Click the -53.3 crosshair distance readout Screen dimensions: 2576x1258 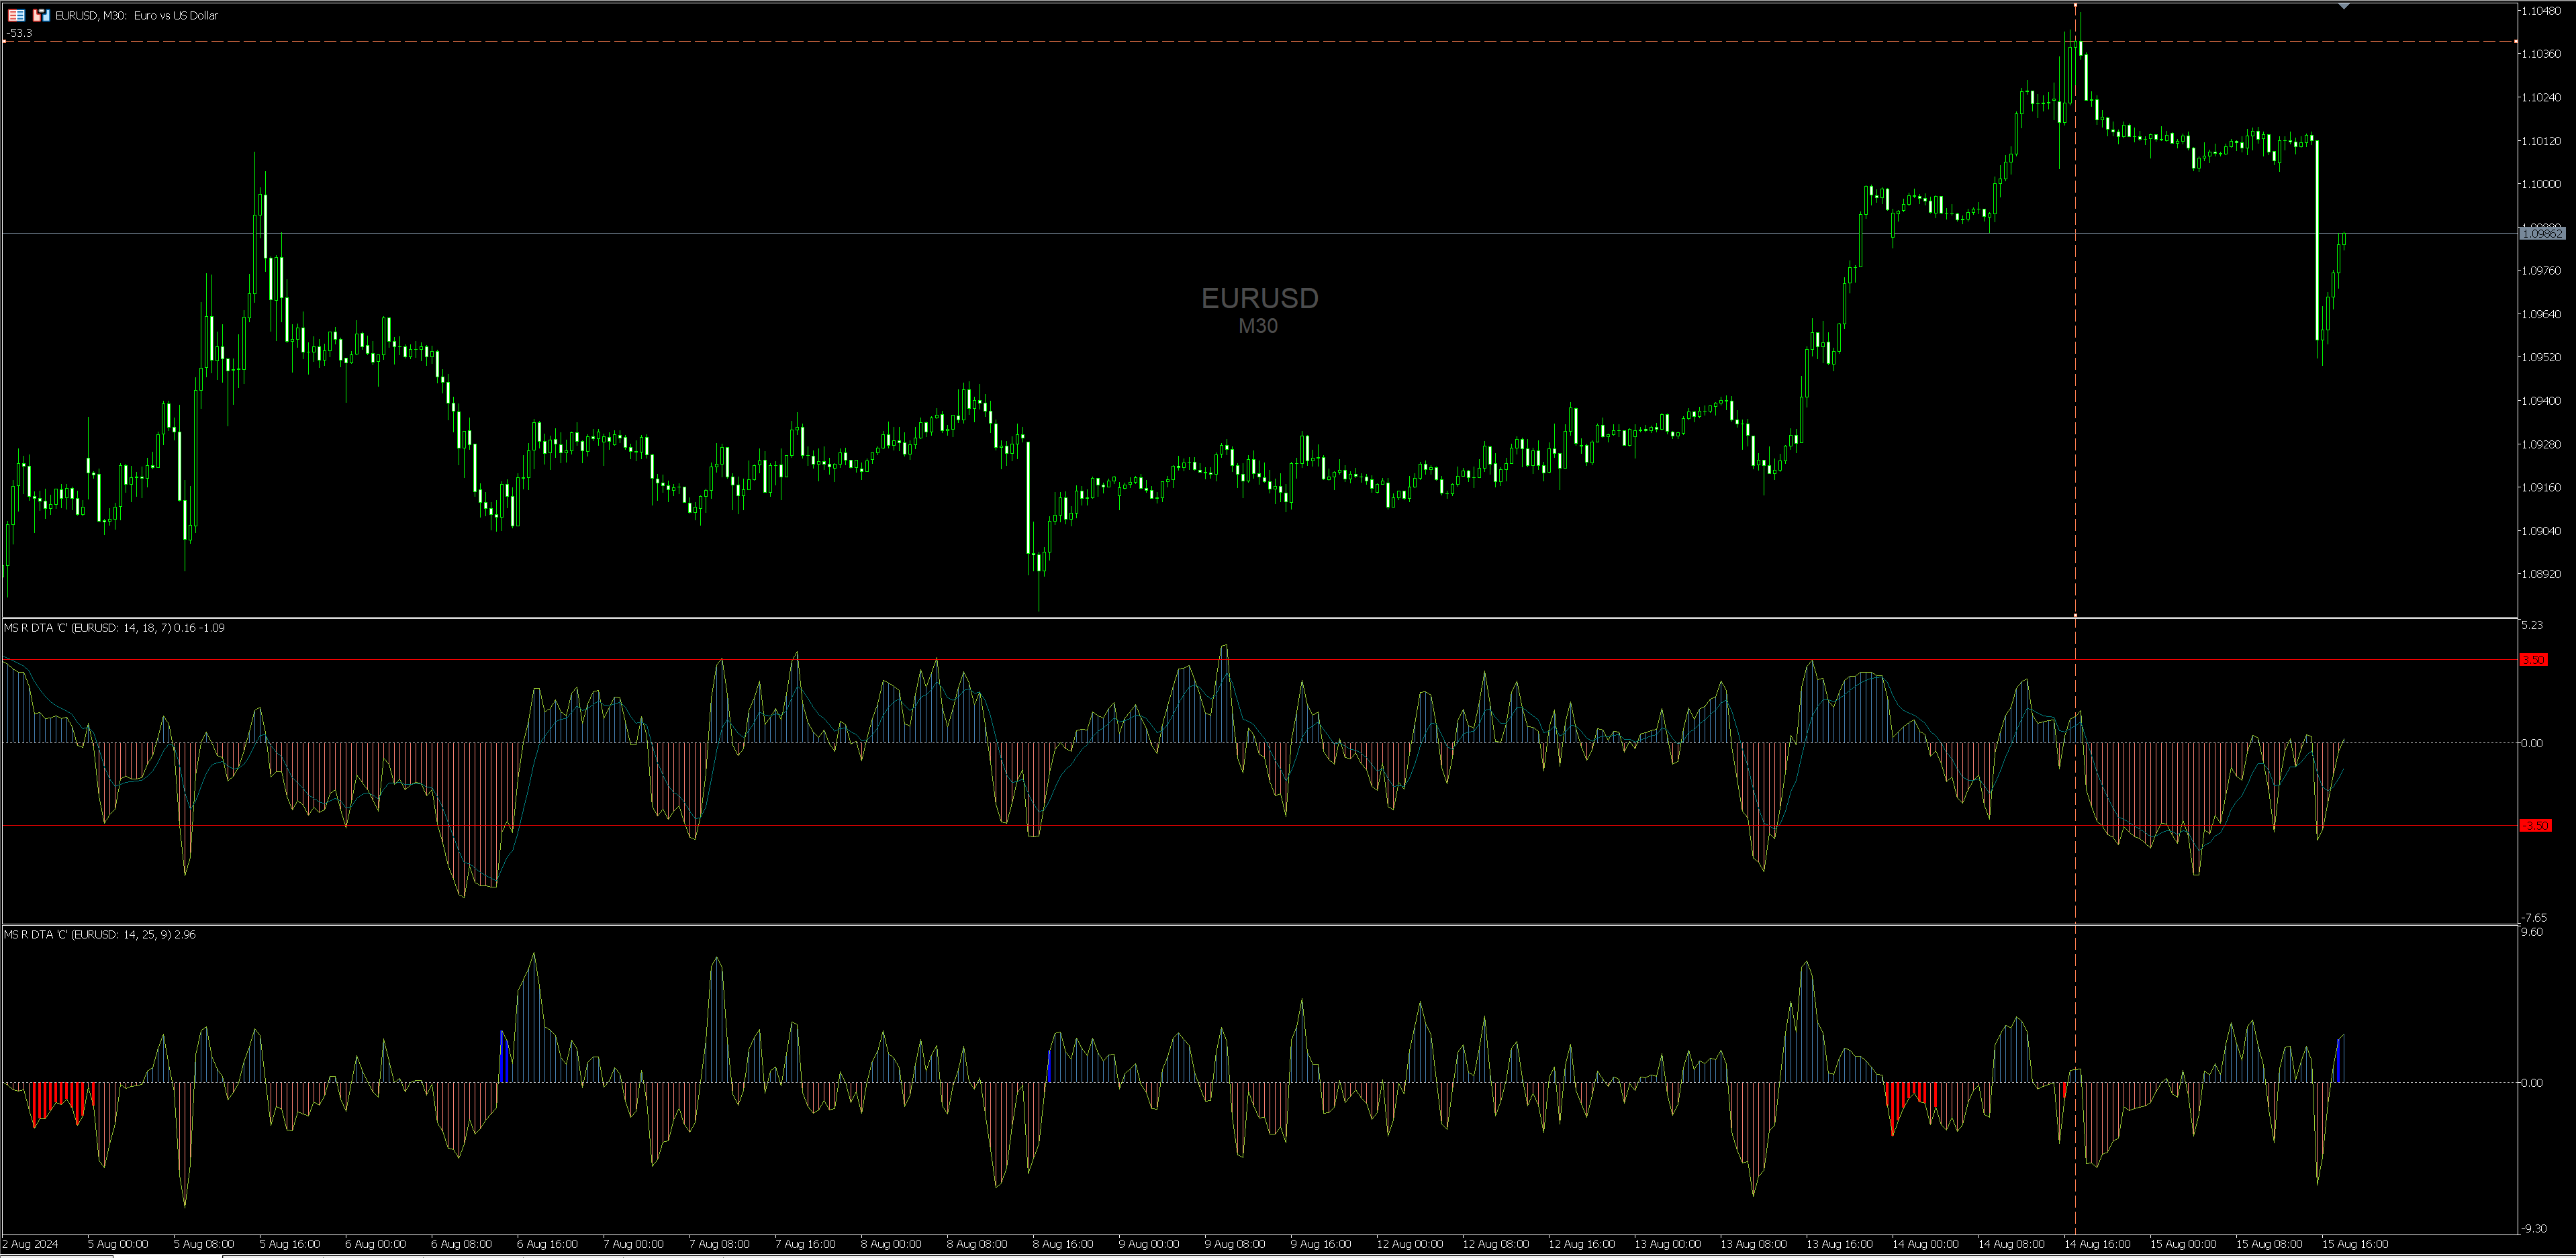click(x=19, y=33)
